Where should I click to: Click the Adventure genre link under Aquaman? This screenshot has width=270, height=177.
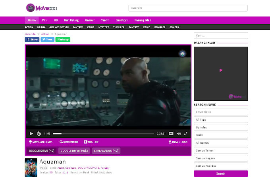point(71,168)
